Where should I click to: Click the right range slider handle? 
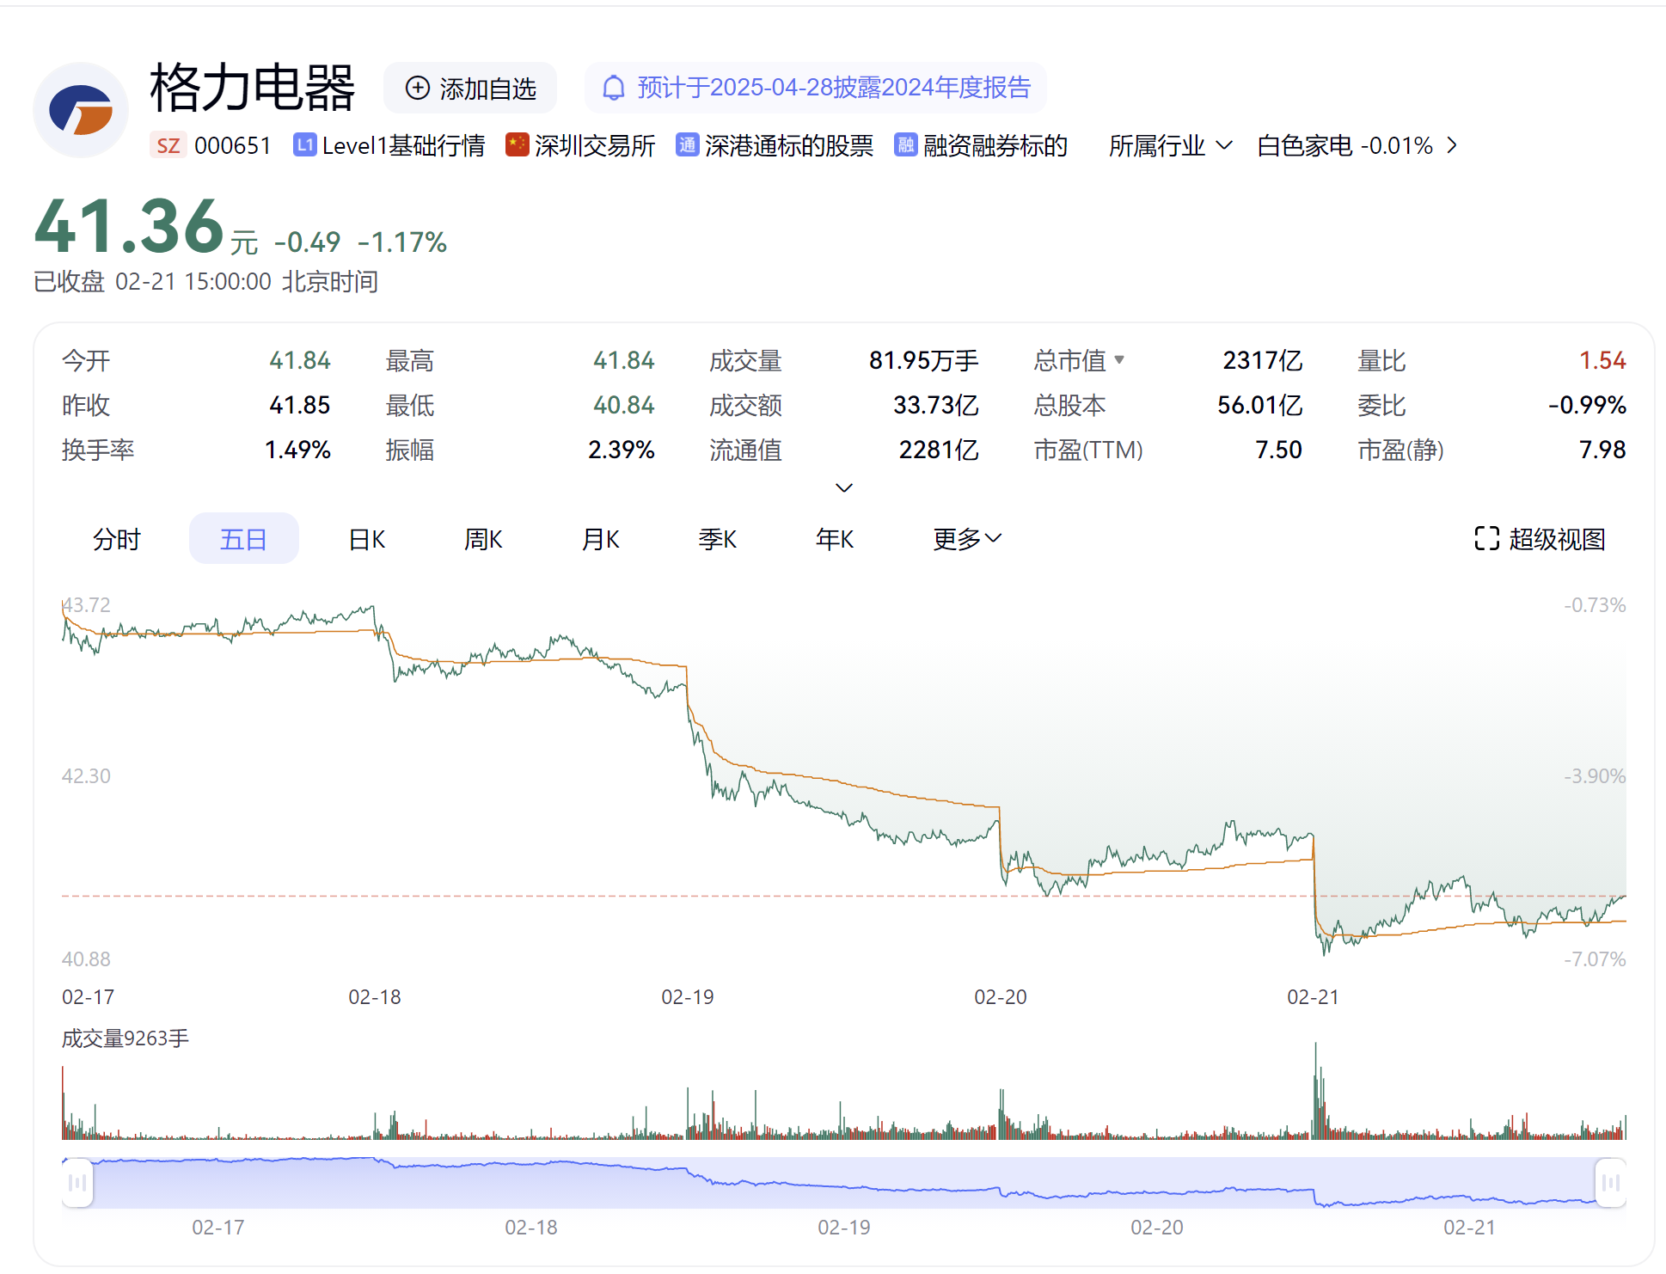1610,1183
